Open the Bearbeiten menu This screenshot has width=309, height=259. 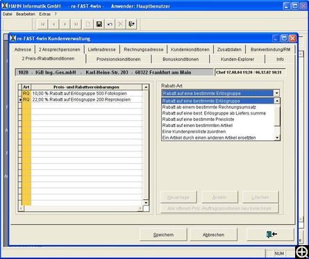coord(26,14)
